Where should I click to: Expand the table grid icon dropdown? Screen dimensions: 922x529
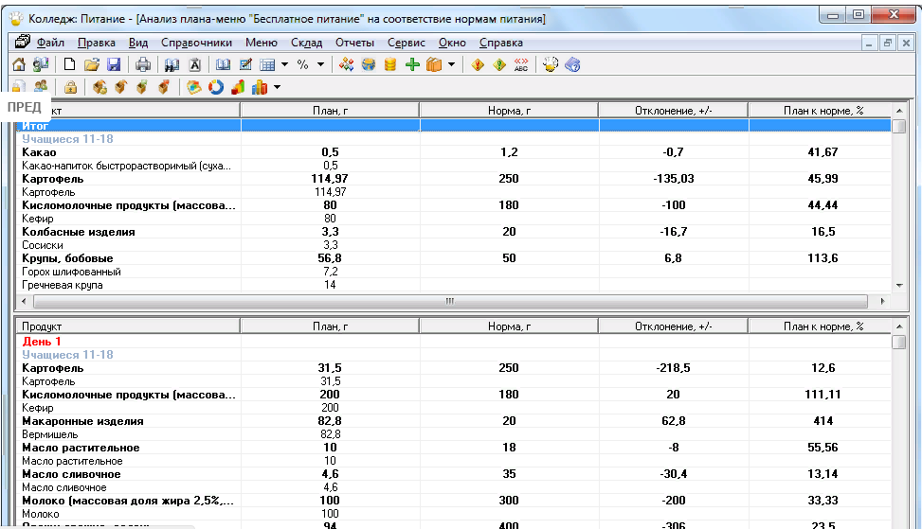284,64
